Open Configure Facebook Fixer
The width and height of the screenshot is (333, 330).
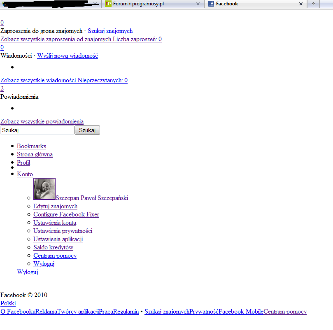(x=66, y=214)
